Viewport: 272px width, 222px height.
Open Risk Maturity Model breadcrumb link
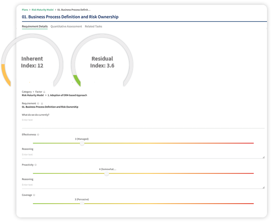tap(43, 10)
